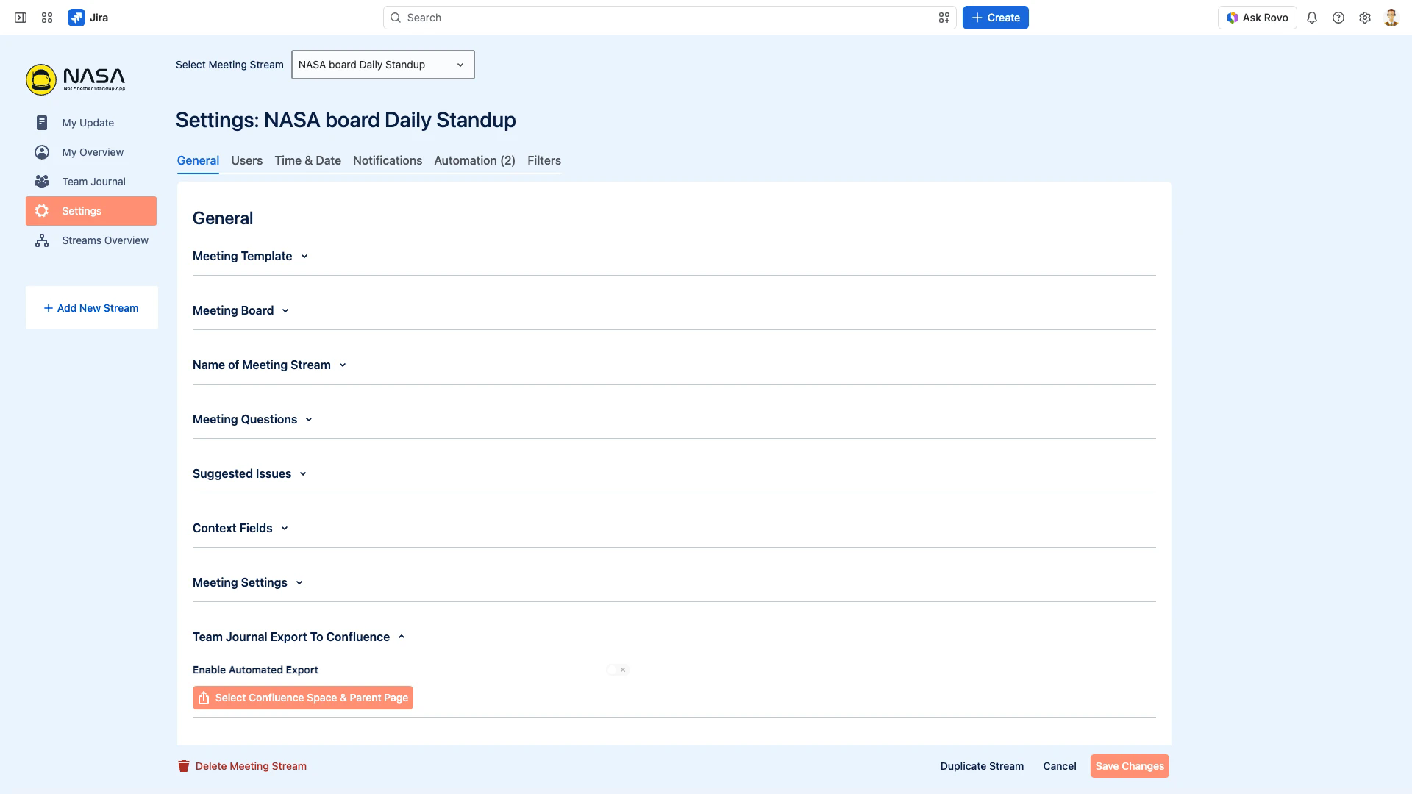Viewport: 1412px width, 794px height.
Task: Open the app switcher grid icon
Action: click(47, 18)
